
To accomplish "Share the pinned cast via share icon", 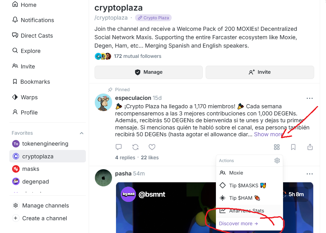I will click(x=310, y=147).
